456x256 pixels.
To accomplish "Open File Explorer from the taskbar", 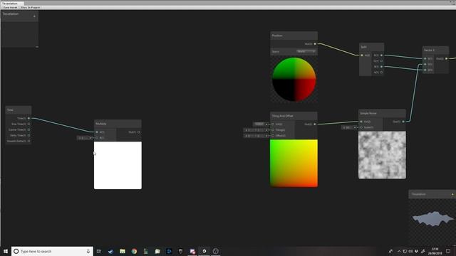I will pyautogui.click(x=123, y=251).
